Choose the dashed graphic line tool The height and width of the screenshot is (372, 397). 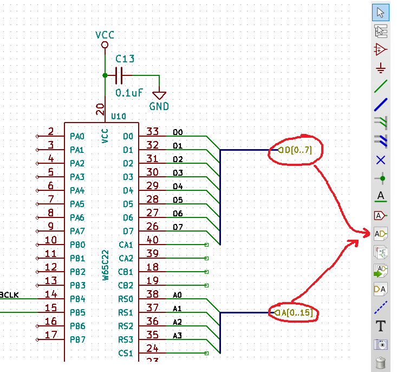(381, 307)
